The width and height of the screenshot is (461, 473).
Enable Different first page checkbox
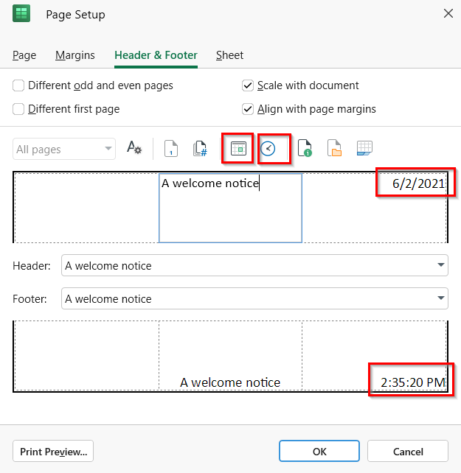[x=18, y=109]
